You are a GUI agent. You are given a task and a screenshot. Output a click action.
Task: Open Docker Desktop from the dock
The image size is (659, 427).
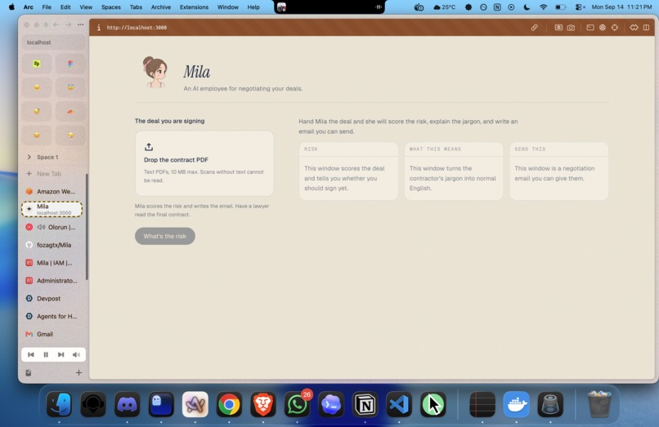[516, 405]
